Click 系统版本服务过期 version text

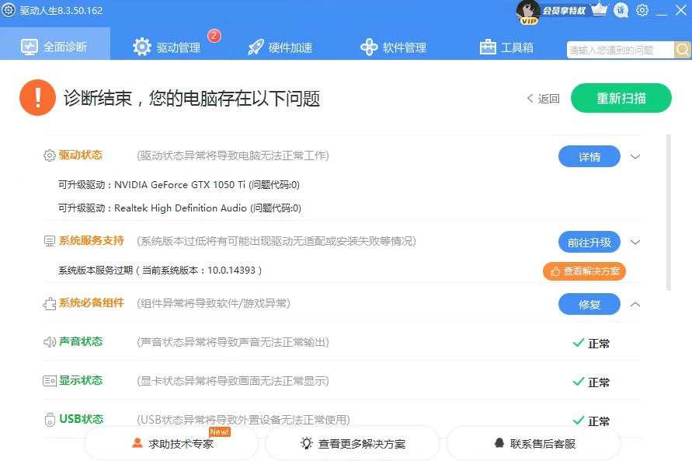point(160,271)
